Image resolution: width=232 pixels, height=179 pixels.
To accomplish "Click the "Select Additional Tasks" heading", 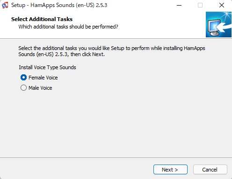I will 42,19.
